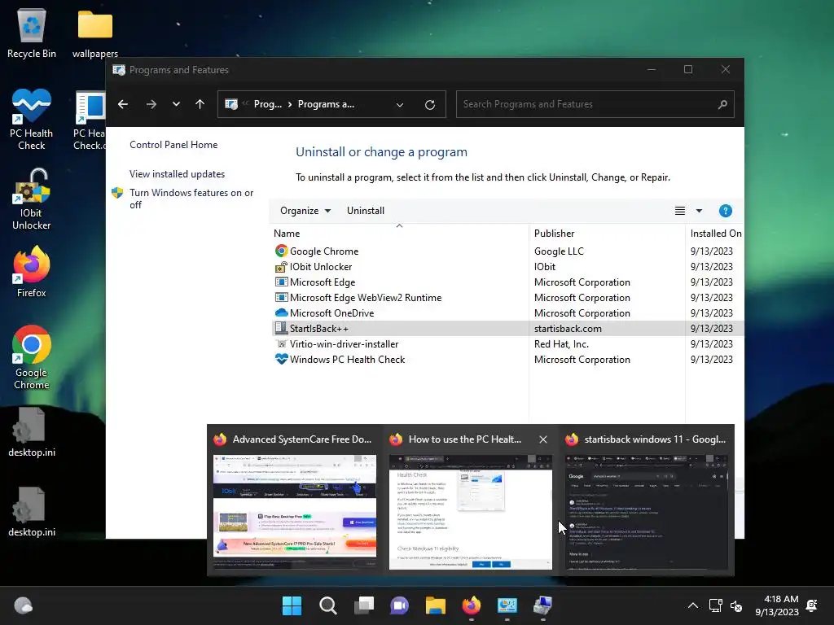Refresh the Programs and Features list
Image resolution: width=834 pixels, height=625 pixels.
coord(430,105)
